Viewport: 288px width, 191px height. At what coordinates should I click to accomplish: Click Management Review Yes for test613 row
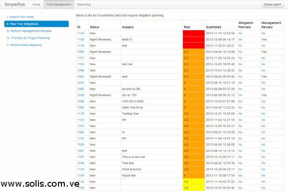pos(264,40)
